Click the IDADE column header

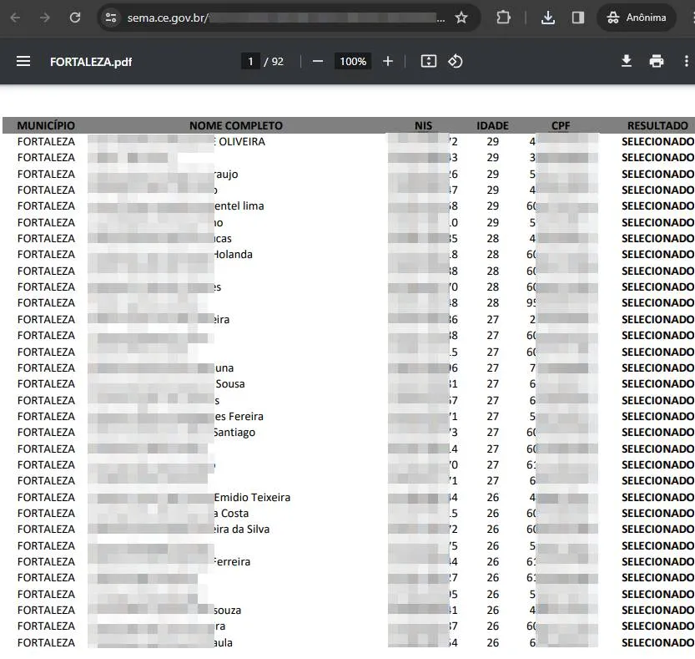[x=492, y=125]
